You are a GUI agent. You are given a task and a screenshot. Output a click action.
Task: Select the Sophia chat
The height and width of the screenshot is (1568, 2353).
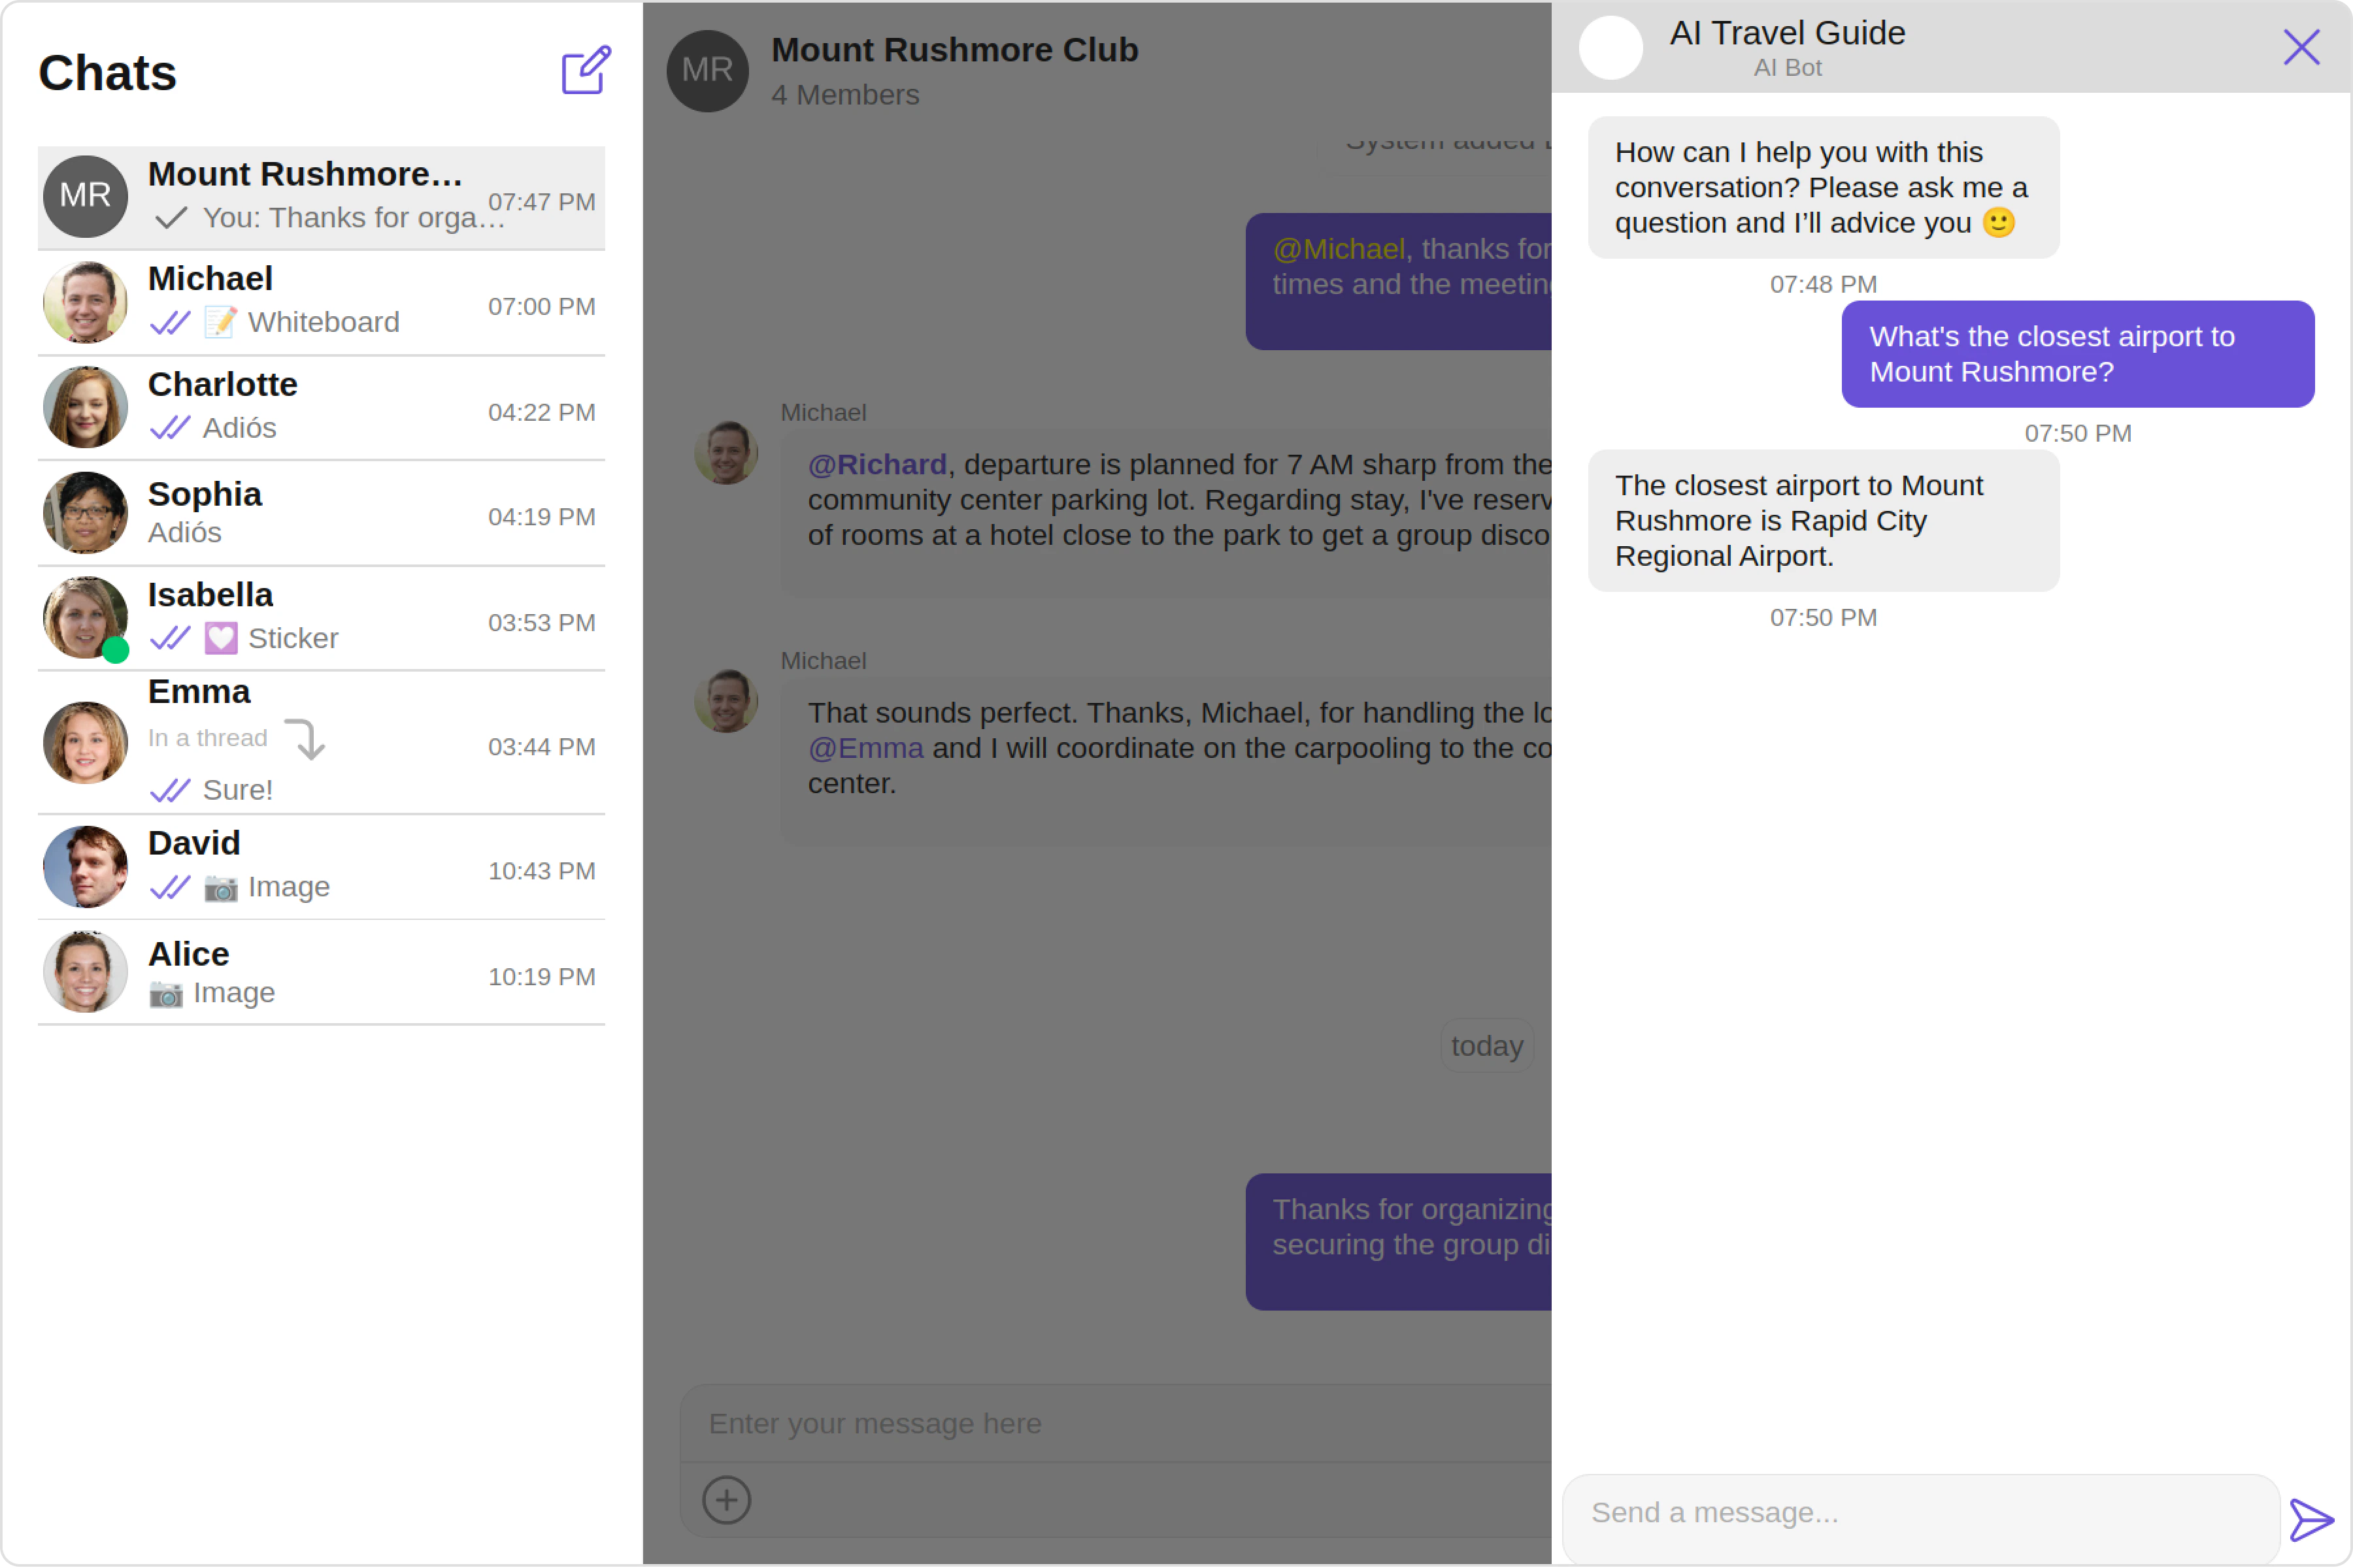click(x=320, y=513)
